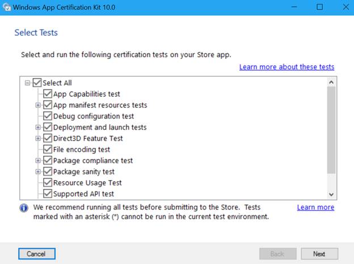Minimize the Certification Kit window

point(294,7)
